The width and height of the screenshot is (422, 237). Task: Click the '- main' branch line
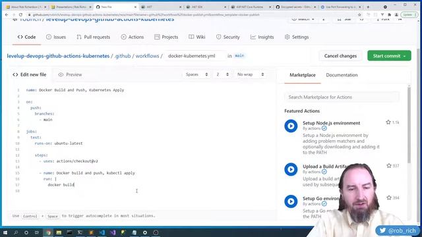click(45, 120)
